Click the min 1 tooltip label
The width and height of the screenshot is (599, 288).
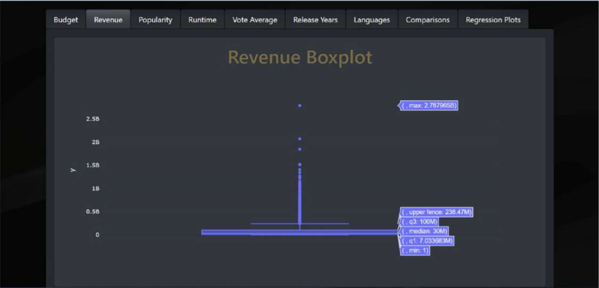pyautogui.click(x=414, y=250)
